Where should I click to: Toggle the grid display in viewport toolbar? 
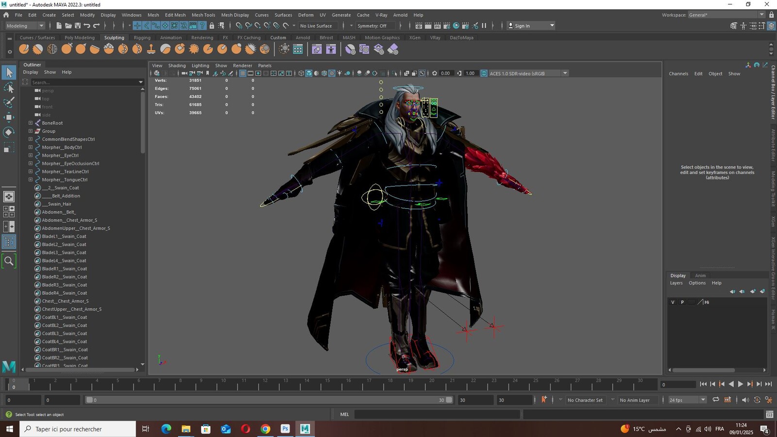[x=243, y=73]
